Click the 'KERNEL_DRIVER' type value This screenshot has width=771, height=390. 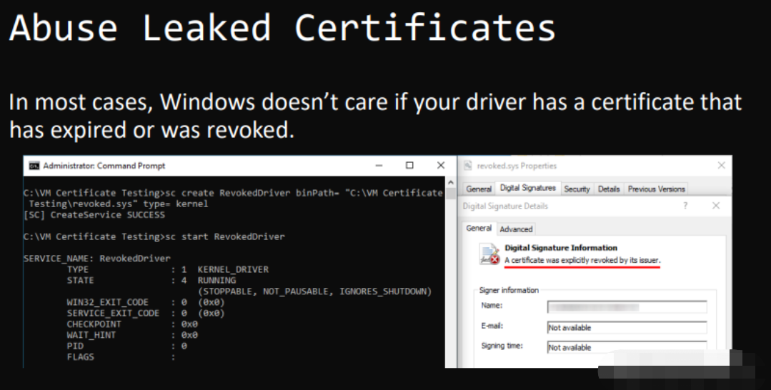click(x=233, y=269)
